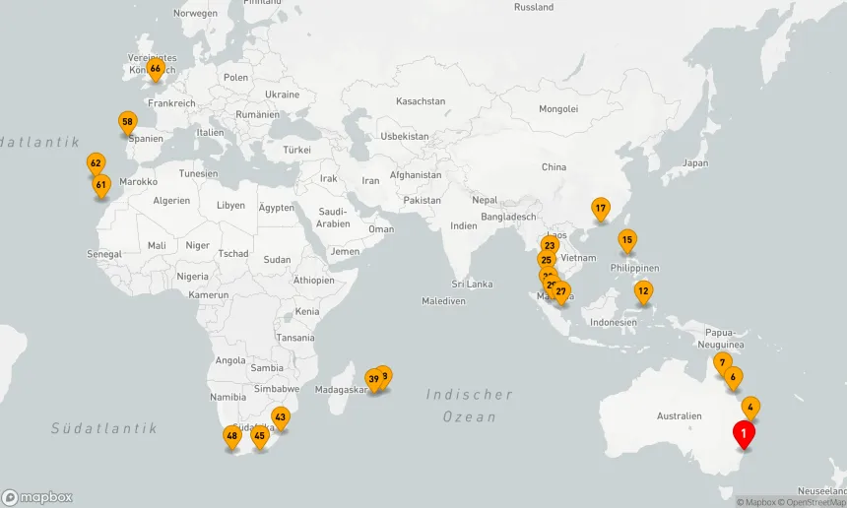The width and height of the screenshot is (847, 508).
Task: Select marker 66 in the United Kingdom
Action: point(156,70)
